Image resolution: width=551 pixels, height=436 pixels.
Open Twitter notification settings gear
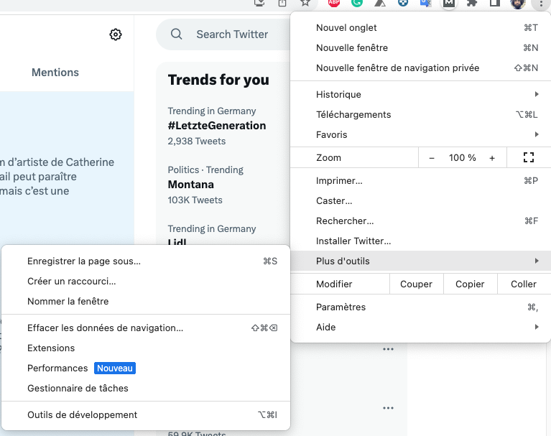(116, 34)
